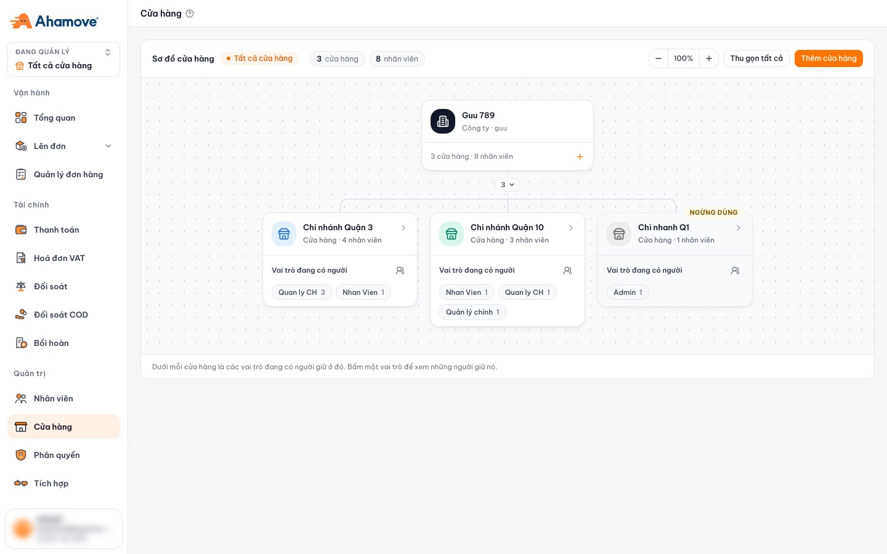Open the blurred user profile card

pyautogui.click(x=63, y=529)
